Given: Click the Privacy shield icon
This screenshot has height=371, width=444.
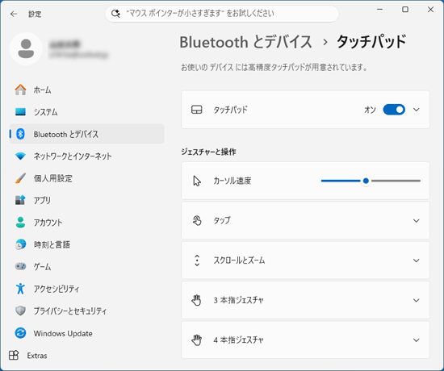Looking at the screenshot, I should pyautogui.click(x=20, y=311).
